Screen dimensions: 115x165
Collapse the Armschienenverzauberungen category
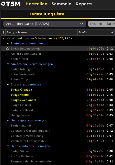tap(8, 64)
